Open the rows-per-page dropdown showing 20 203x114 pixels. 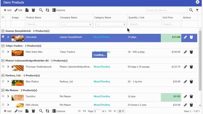121,111
